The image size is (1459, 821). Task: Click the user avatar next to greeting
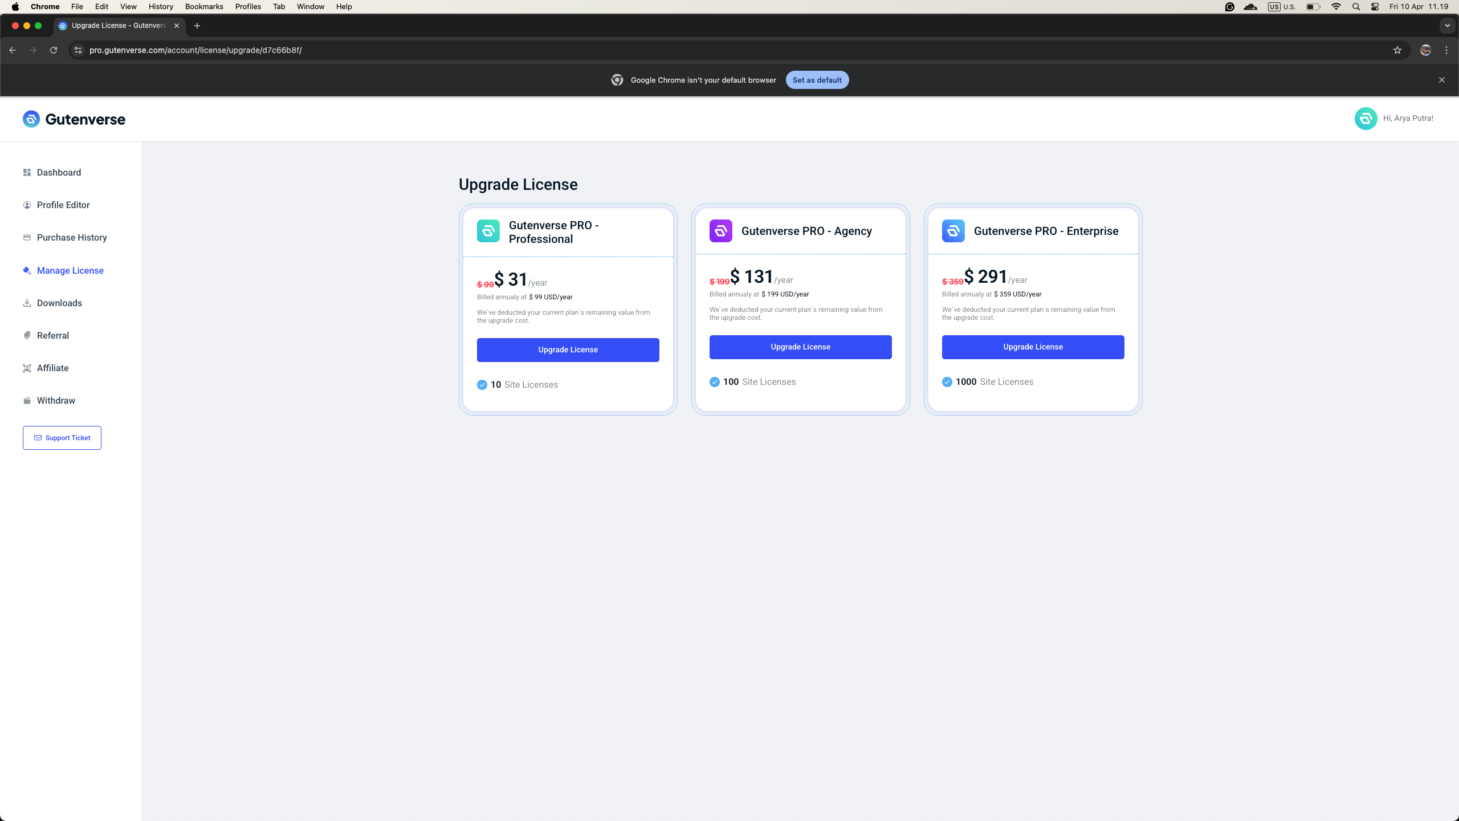coord(1366,119)
